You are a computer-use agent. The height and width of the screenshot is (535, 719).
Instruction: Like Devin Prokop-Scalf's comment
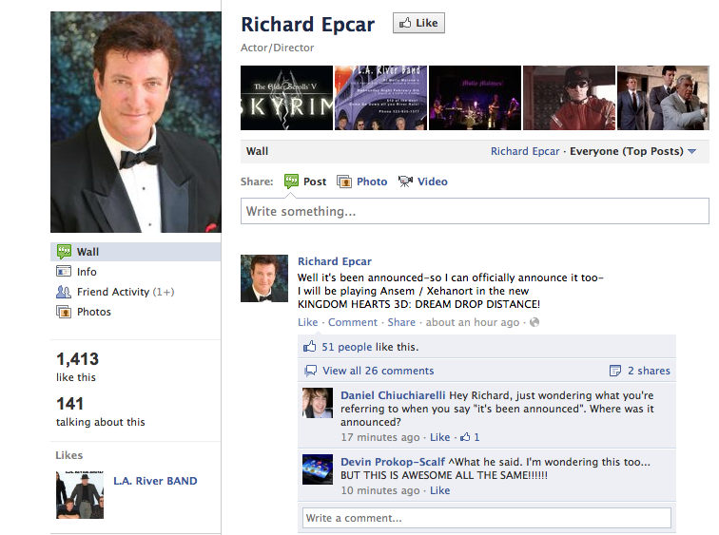[x=439, y=490]
